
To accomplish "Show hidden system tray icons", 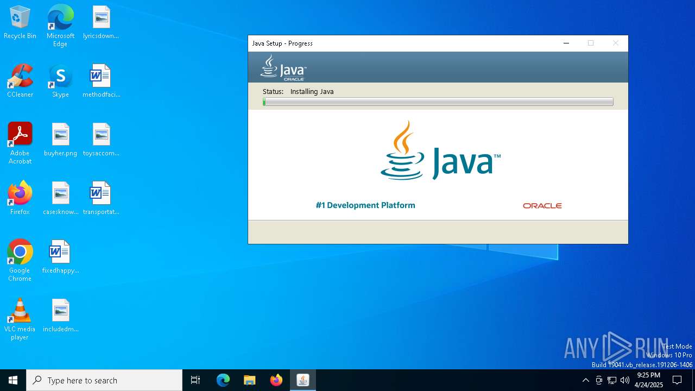I will click(x=585, y=380).
